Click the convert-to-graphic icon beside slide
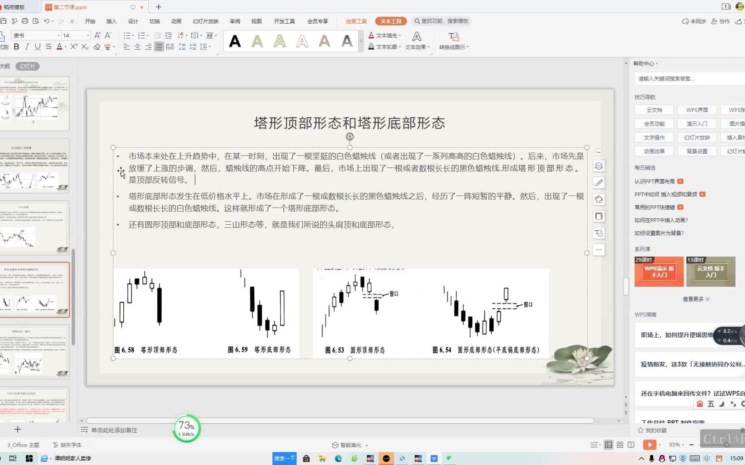 click(x=599, y=233)
